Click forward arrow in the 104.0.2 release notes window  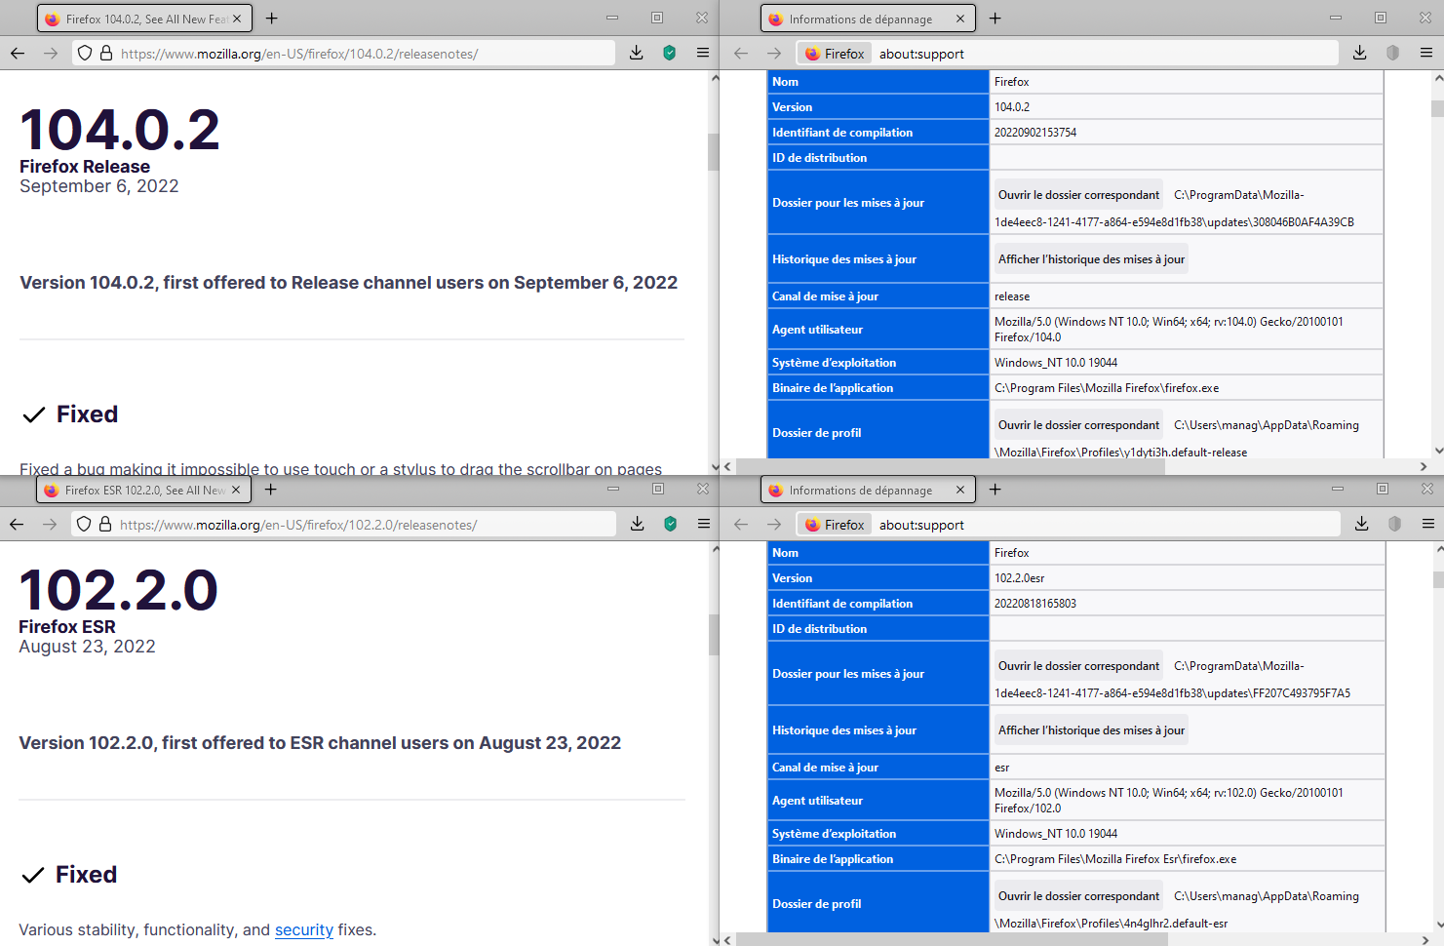51,54
